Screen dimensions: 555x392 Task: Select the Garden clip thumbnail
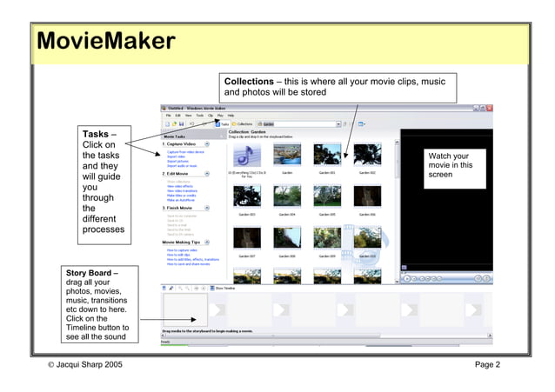287,155
